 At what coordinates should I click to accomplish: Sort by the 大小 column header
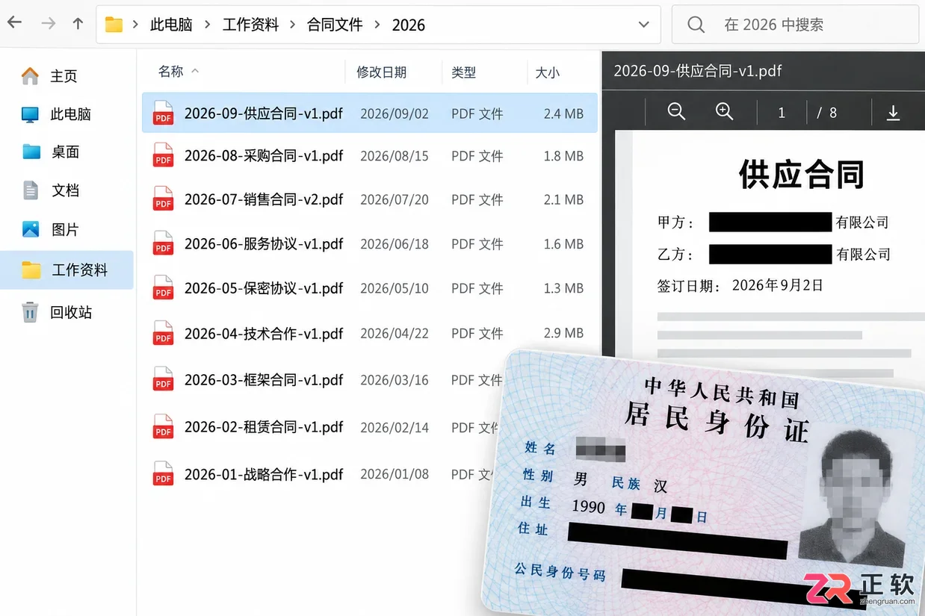click(x=548, y=72)
